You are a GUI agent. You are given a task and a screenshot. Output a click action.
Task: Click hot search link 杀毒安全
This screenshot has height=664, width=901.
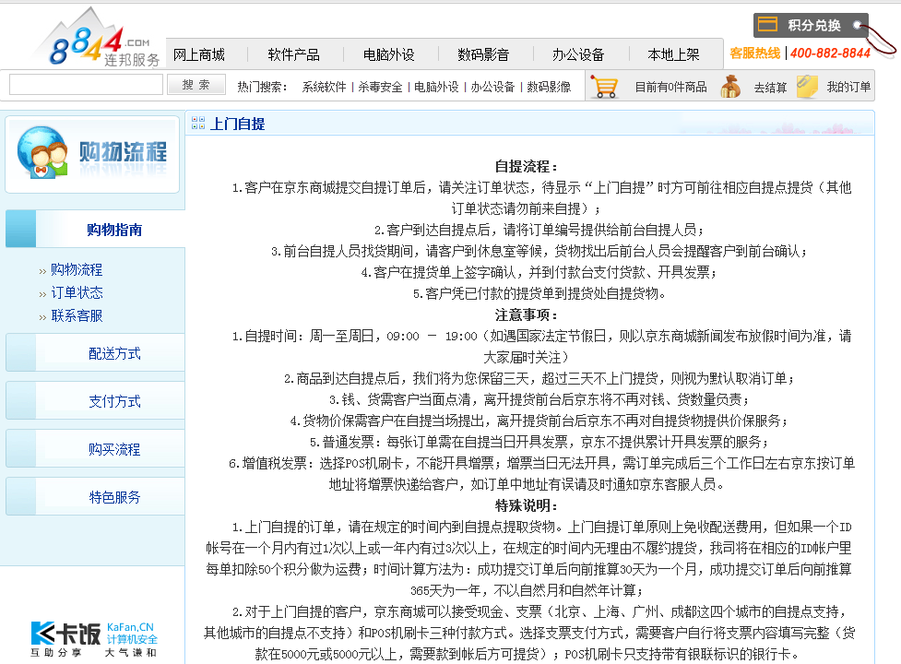(x=380, y=87)
